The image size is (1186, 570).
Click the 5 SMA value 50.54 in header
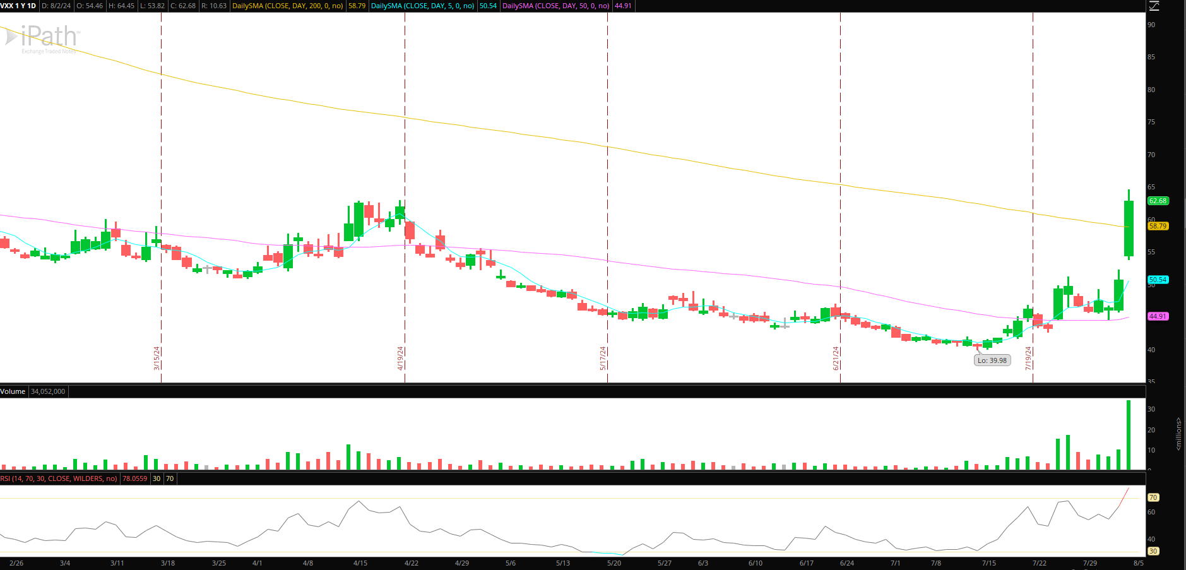(x=488, y=6)
